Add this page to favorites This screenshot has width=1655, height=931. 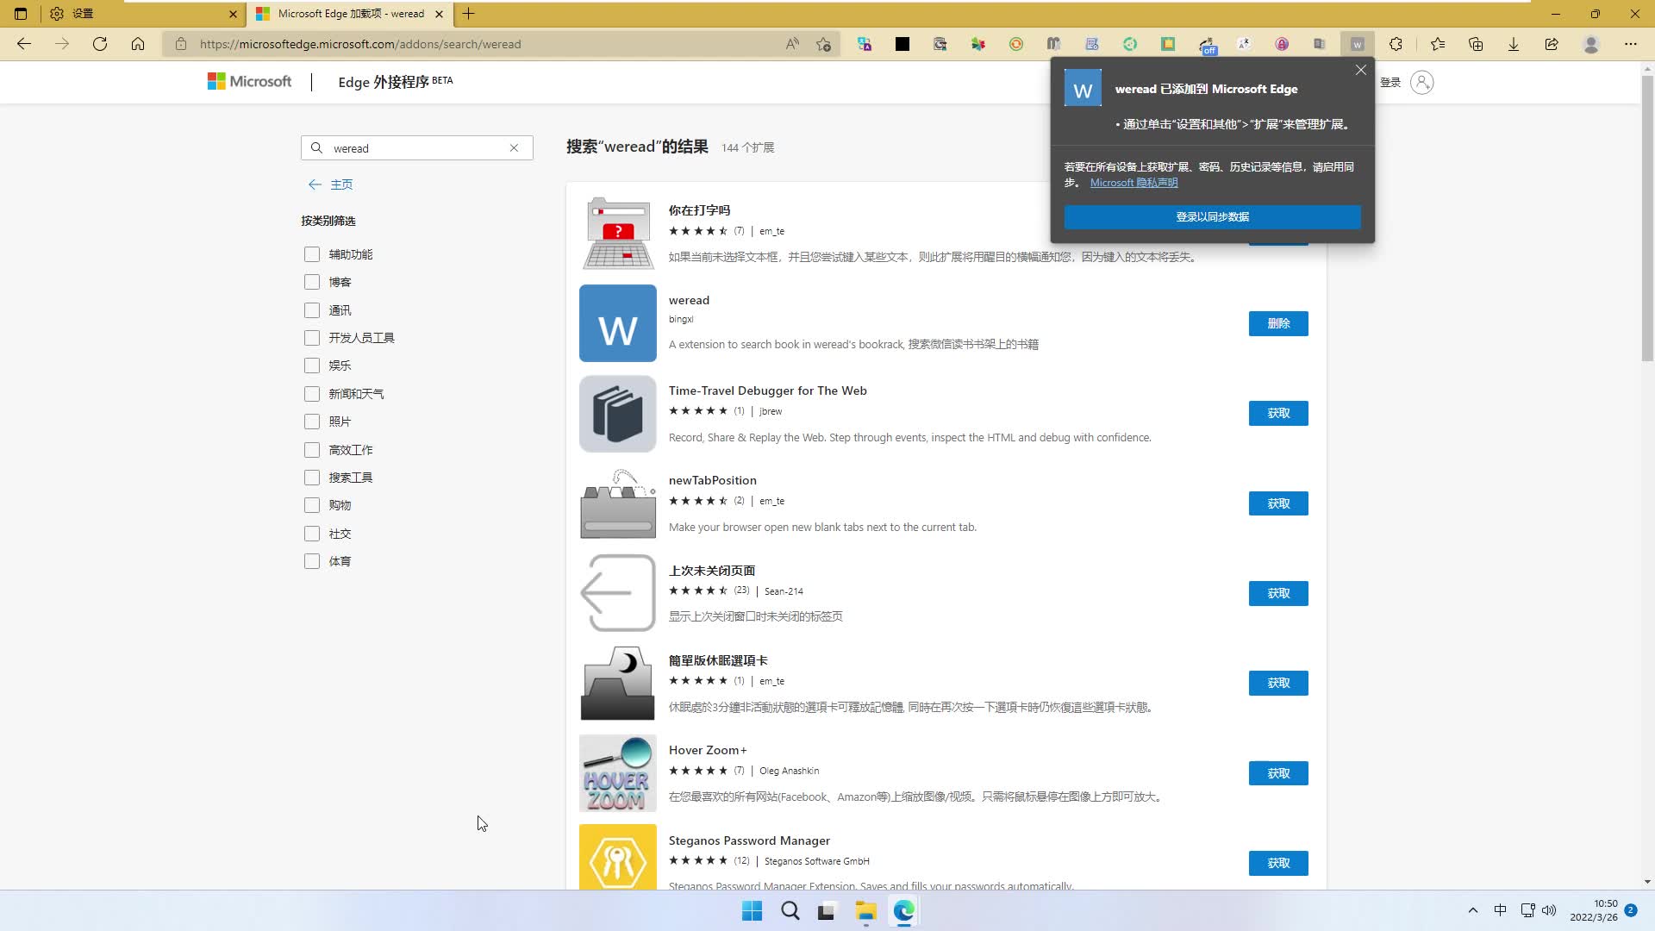(x=824, y=44)
